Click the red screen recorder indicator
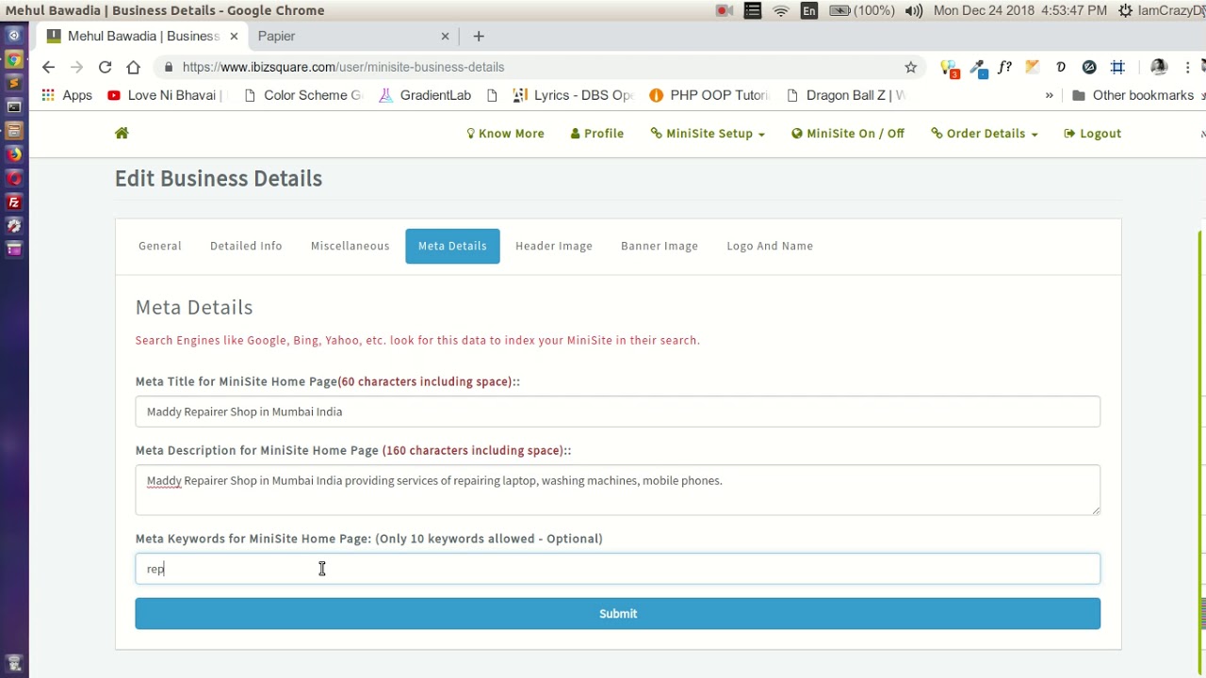Screen dimensions: 1206x678 click(725, 10)
